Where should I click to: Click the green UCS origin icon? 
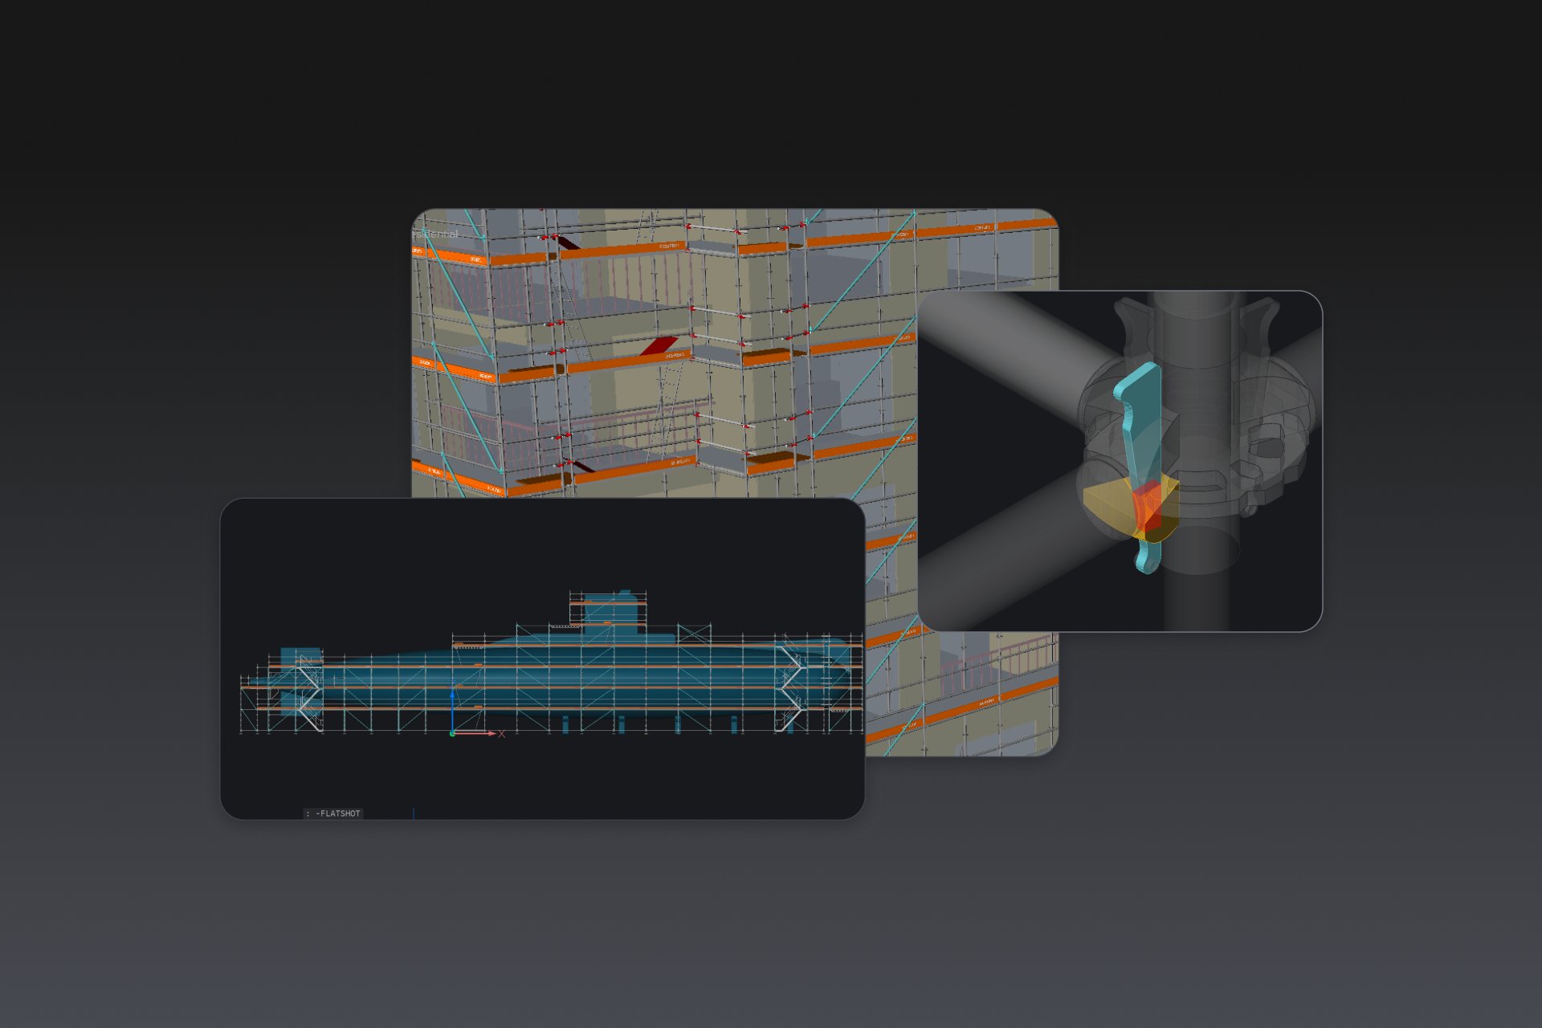(x=453, y=733)
